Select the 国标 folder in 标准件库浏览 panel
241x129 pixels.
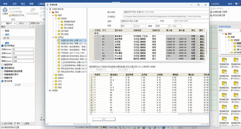coord(228,34)
